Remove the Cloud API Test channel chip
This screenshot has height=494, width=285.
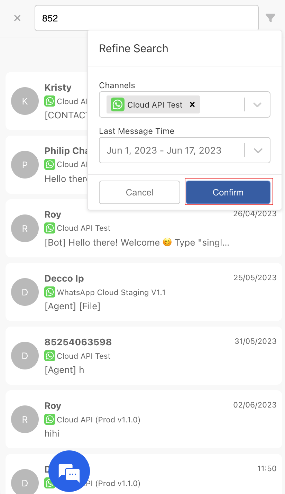pyautogui.click(x=192, y=104)
